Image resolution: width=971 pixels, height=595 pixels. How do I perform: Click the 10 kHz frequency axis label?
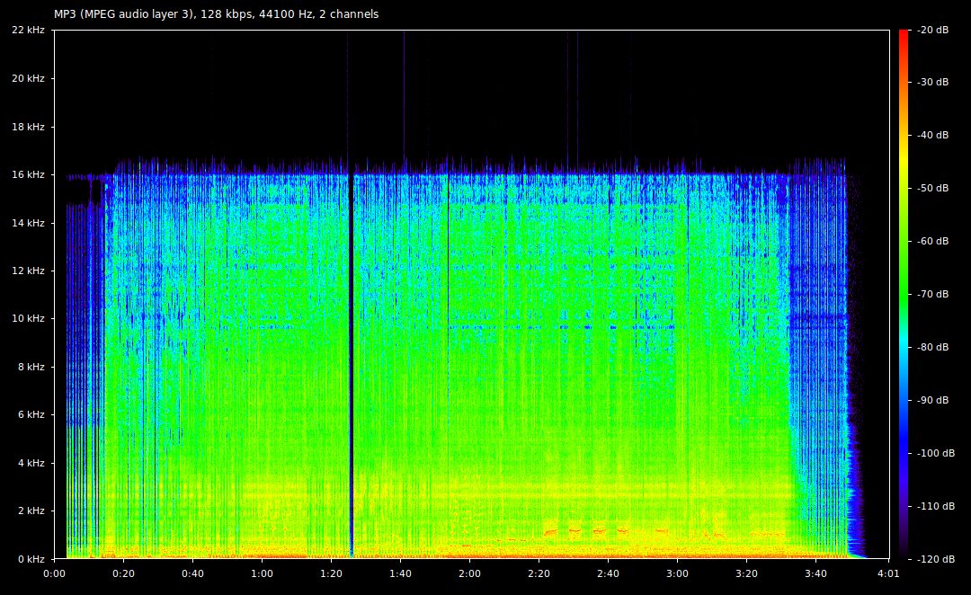coord(29,318)
